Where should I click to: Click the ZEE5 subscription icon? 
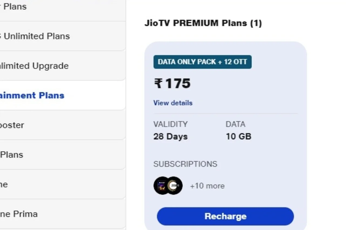pyautogui.click(x=175, y=186)
